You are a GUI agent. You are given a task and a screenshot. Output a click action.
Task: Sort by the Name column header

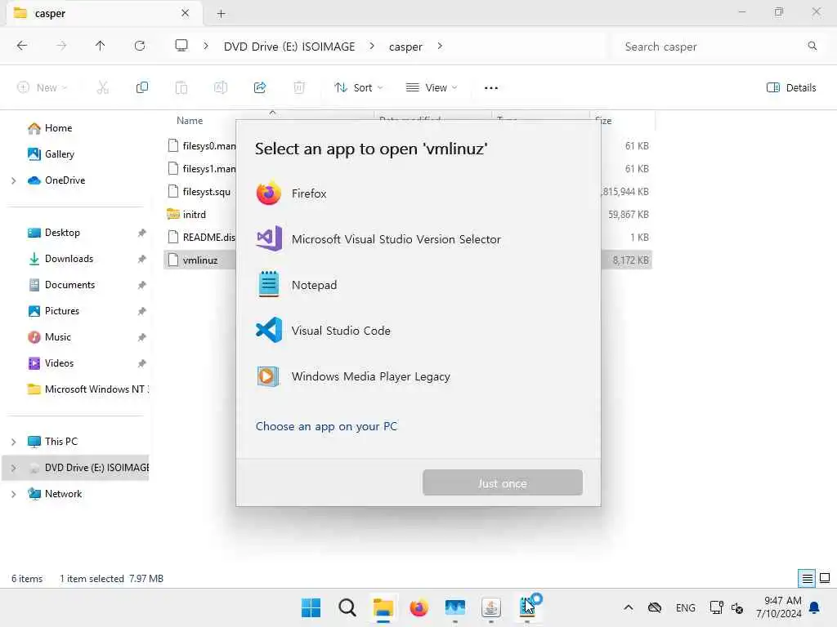190,121
